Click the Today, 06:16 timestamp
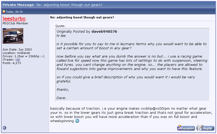The height and width of the screenshot is (134, 217). pyautogui.click(x=14, y=12)
